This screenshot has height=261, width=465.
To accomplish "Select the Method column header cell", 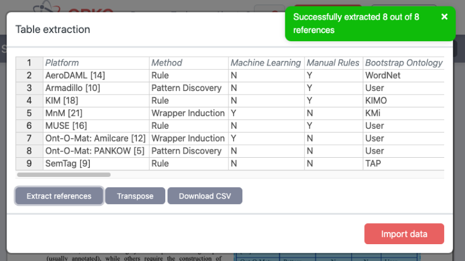I will [x=188, y=63].
